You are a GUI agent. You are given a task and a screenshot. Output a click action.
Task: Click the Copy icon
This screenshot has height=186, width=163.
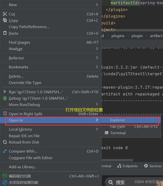point(5,20)
